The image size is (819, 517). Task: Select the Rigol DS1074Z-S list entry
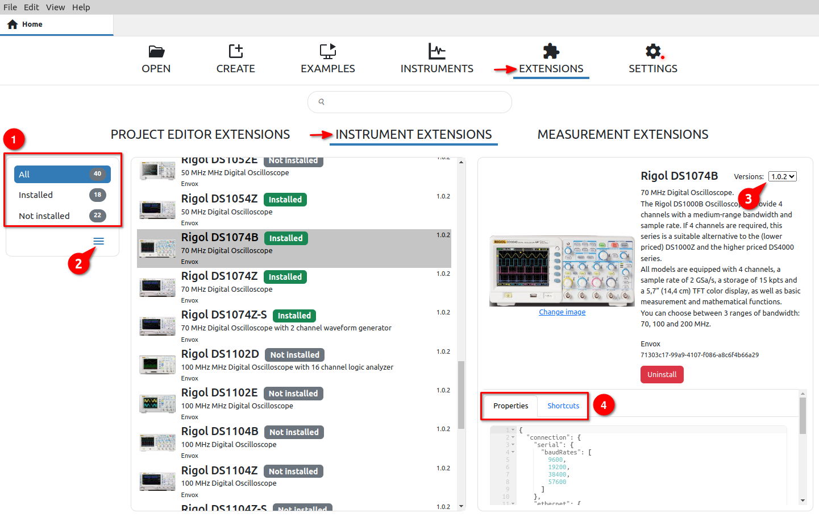(x=294, y=326)
